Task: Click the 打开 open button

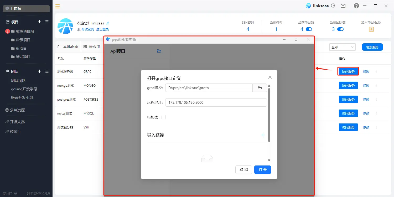Action: tap(263, 170)
